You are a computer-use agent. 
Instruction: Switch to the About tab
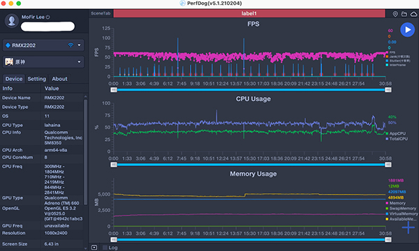click(59, 79)
